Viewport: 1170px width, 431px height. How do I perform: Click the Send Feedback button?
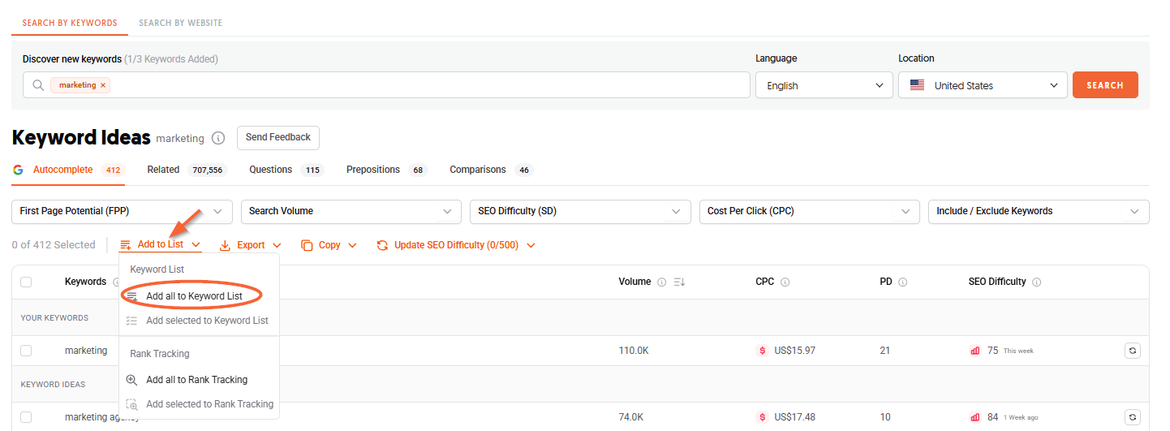tap(278, 138)
